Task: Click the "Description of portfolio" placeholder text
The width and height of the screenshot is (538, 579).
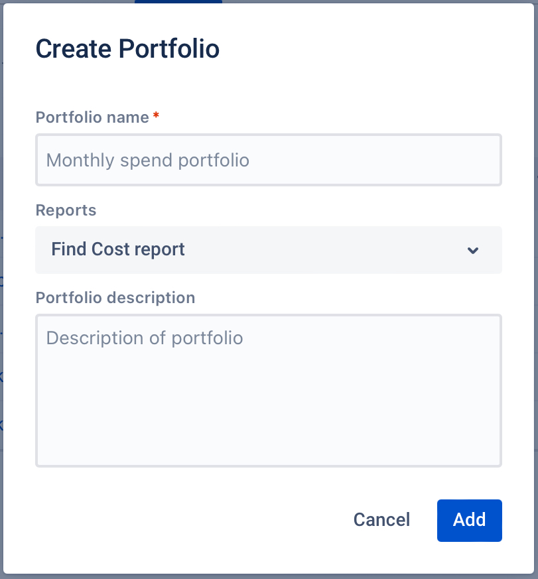Action: click(x=145, y=338)
